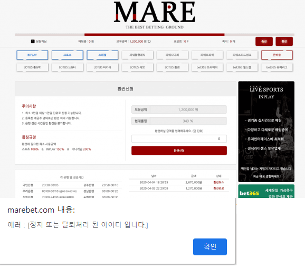The width and height of the screenshot is (305, 269).
Task: Open the 크로스 menu button
Action: (x=68, y=55)
